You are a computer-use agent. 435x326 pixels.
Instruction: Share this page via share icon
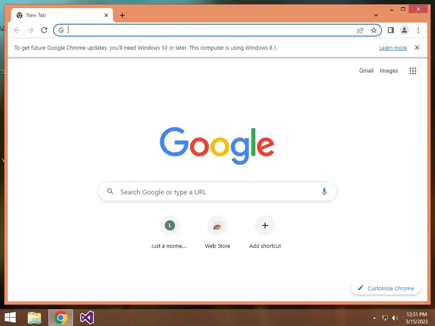click(360, 30)
